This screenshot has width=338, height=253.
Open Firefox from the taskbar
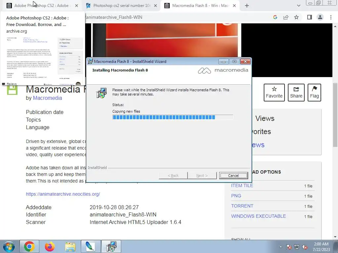[x=50, y=246]
